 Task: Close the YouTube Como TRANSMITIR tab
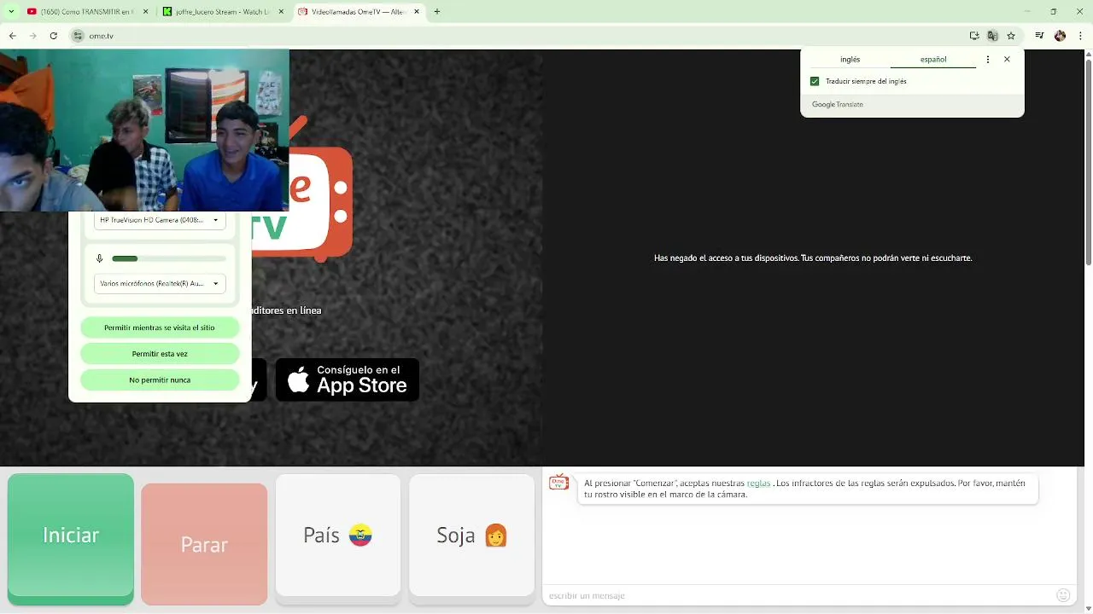click(x=144, y=12)
